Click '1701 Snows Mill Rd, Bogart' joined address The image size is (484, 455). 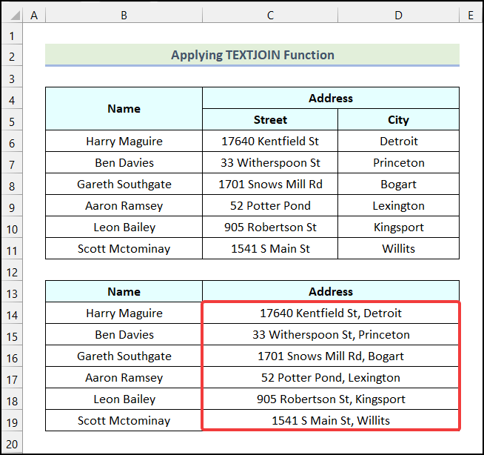click(x=331, y=356)
